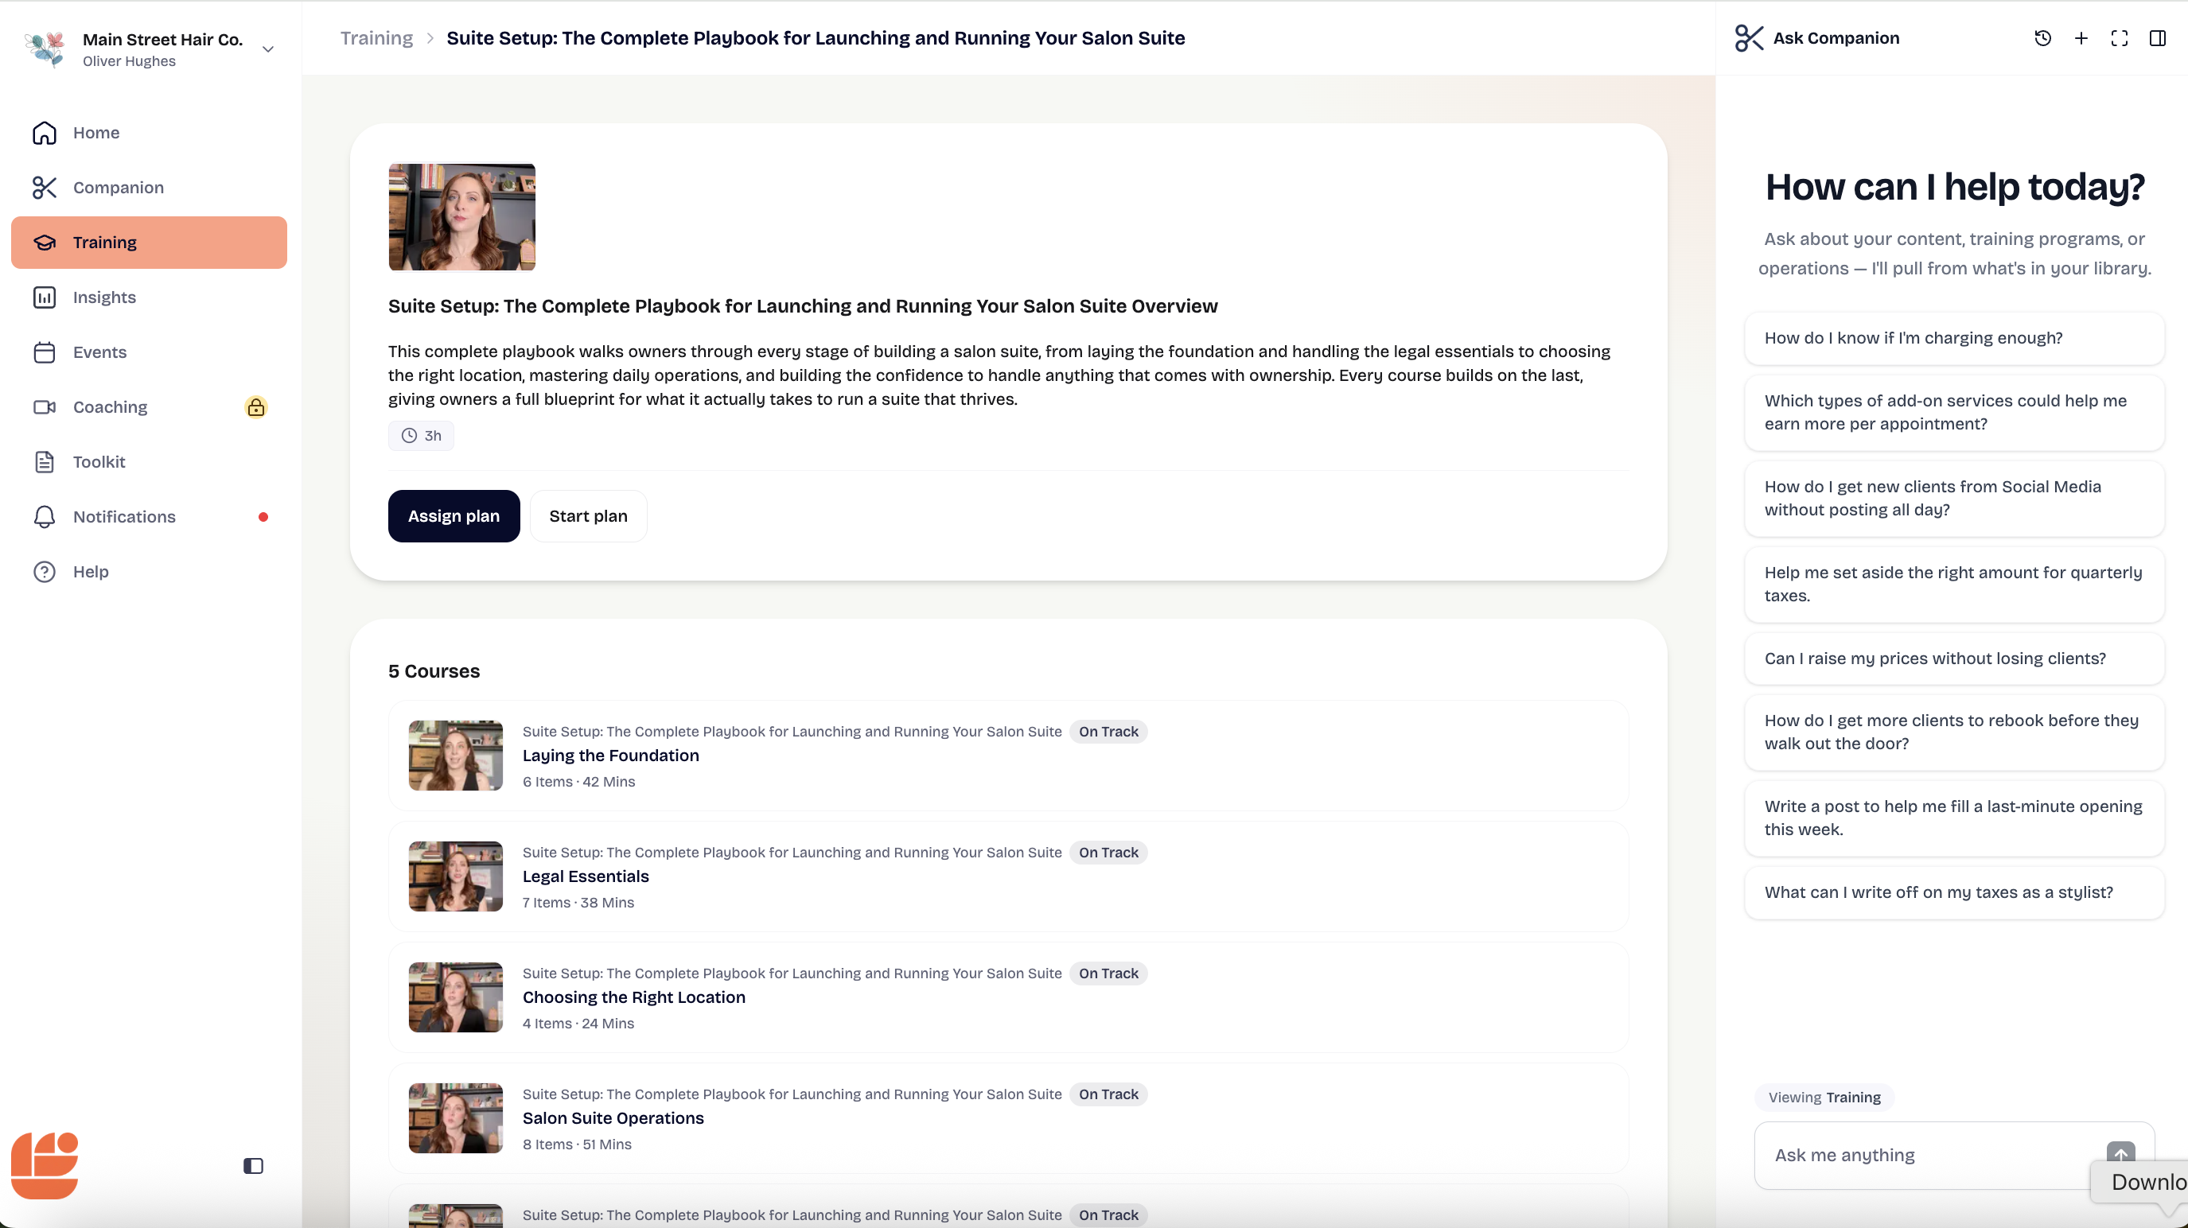Click the Start plan button
The height and width of the screenshot is (1228, 2188).
(589, 516)
